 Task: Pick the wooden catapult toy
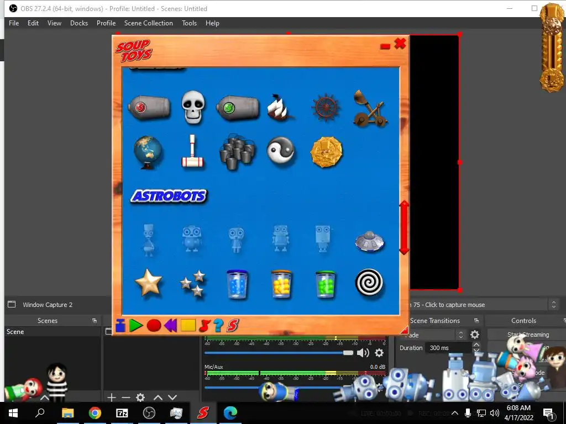click(x=370, y=109)
